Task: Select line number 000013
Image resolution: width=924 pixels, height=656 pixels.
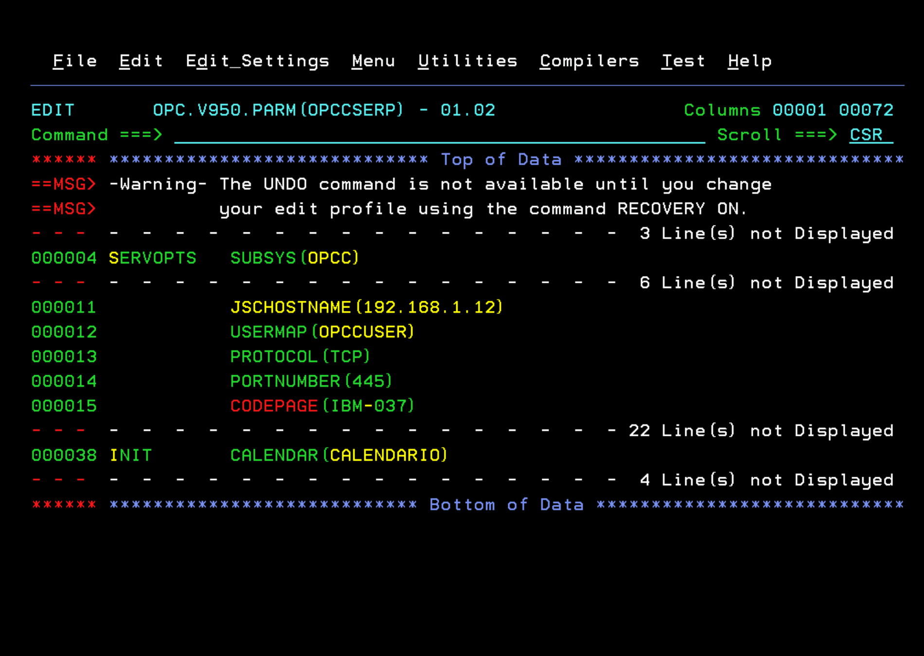Action: [64, 357]
